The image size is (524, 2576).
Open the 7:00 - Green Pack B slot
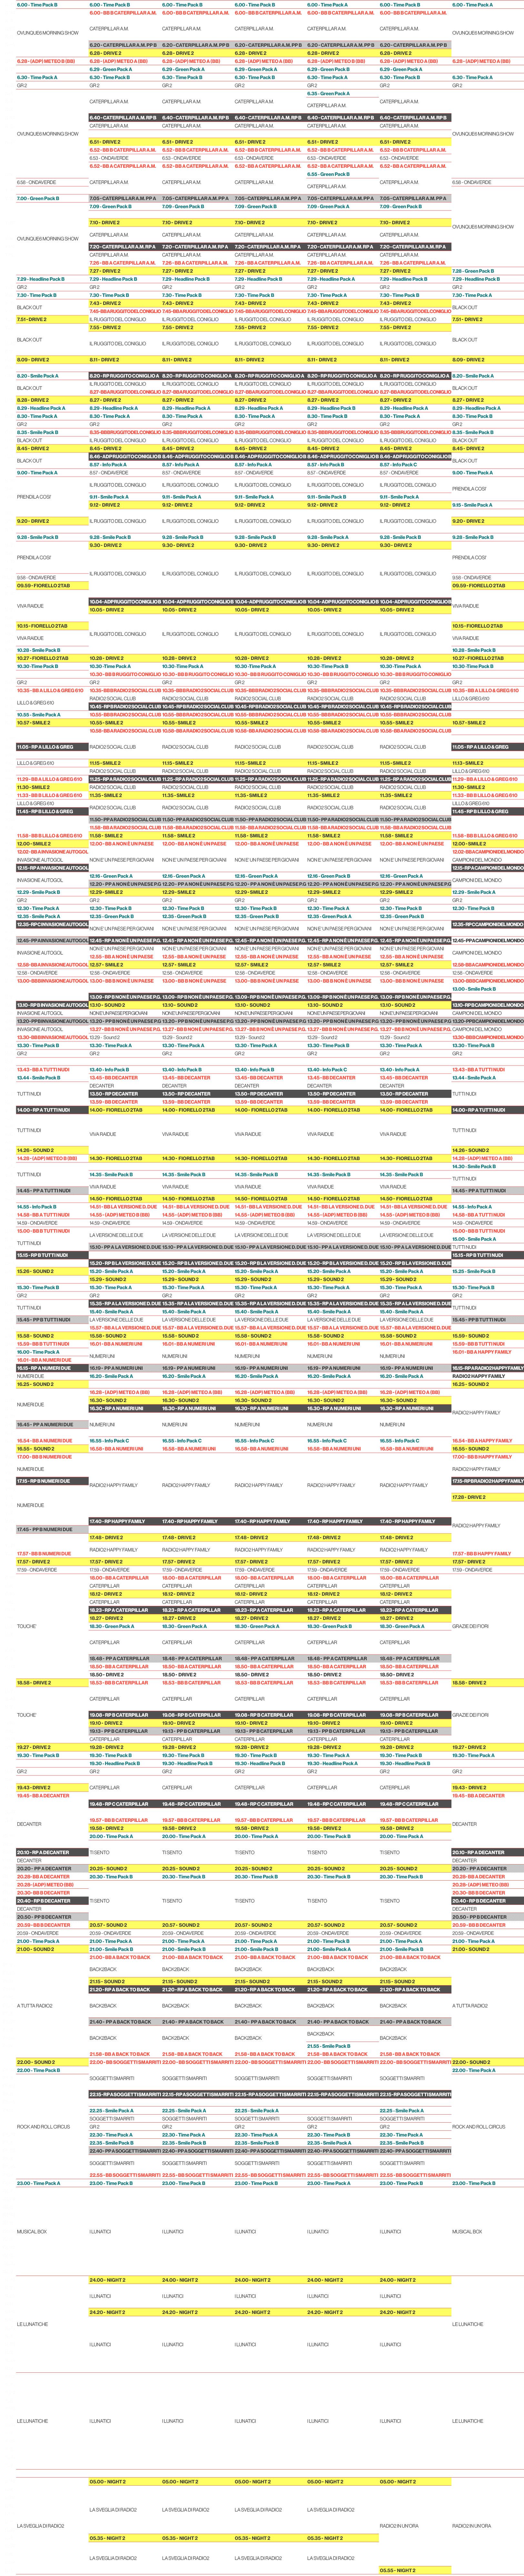pyautogui.click(x=52, y=198)
